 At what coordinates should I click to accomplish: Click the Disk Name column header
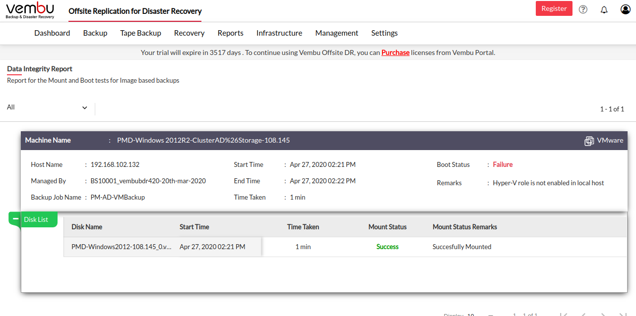tap(87, 227)
